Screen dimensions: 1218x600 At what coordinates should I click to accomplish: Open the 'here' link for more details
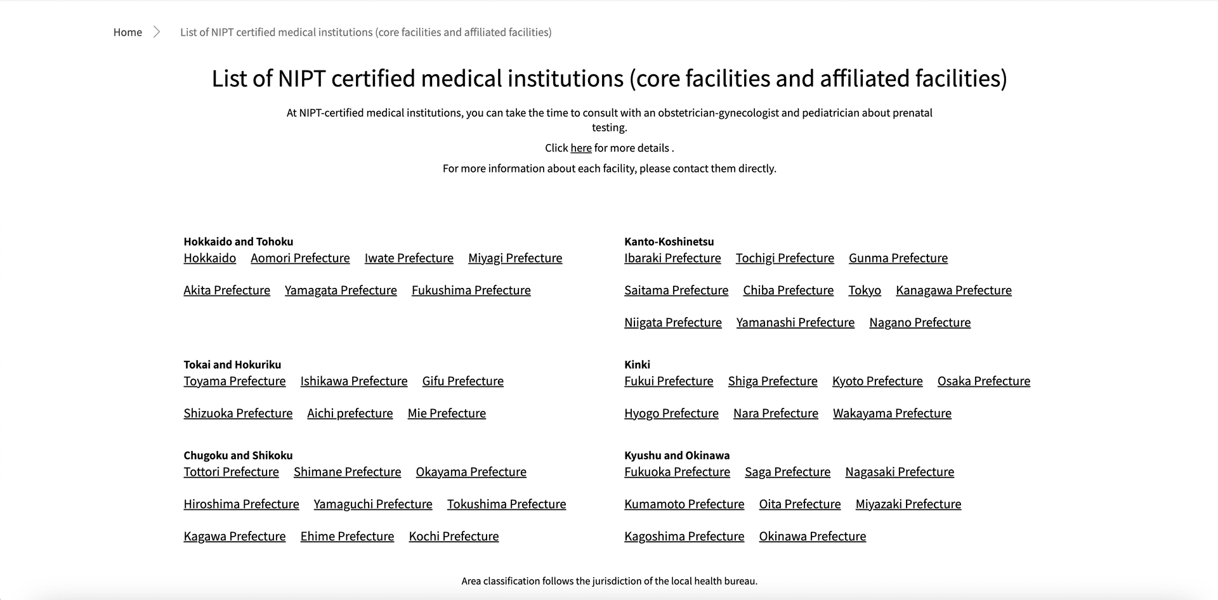[581, 148]
